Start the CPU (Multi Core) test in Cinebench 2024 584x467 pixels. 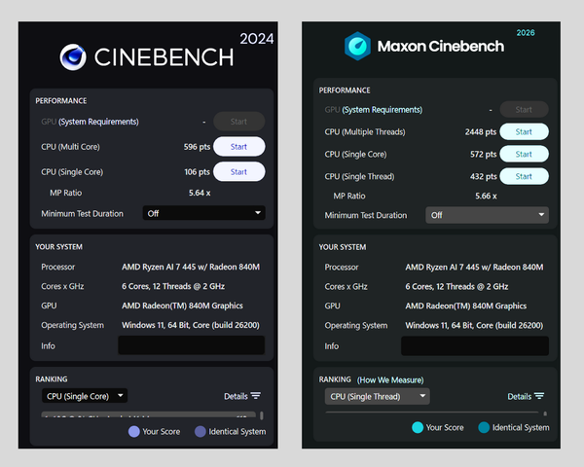(239, 146)
